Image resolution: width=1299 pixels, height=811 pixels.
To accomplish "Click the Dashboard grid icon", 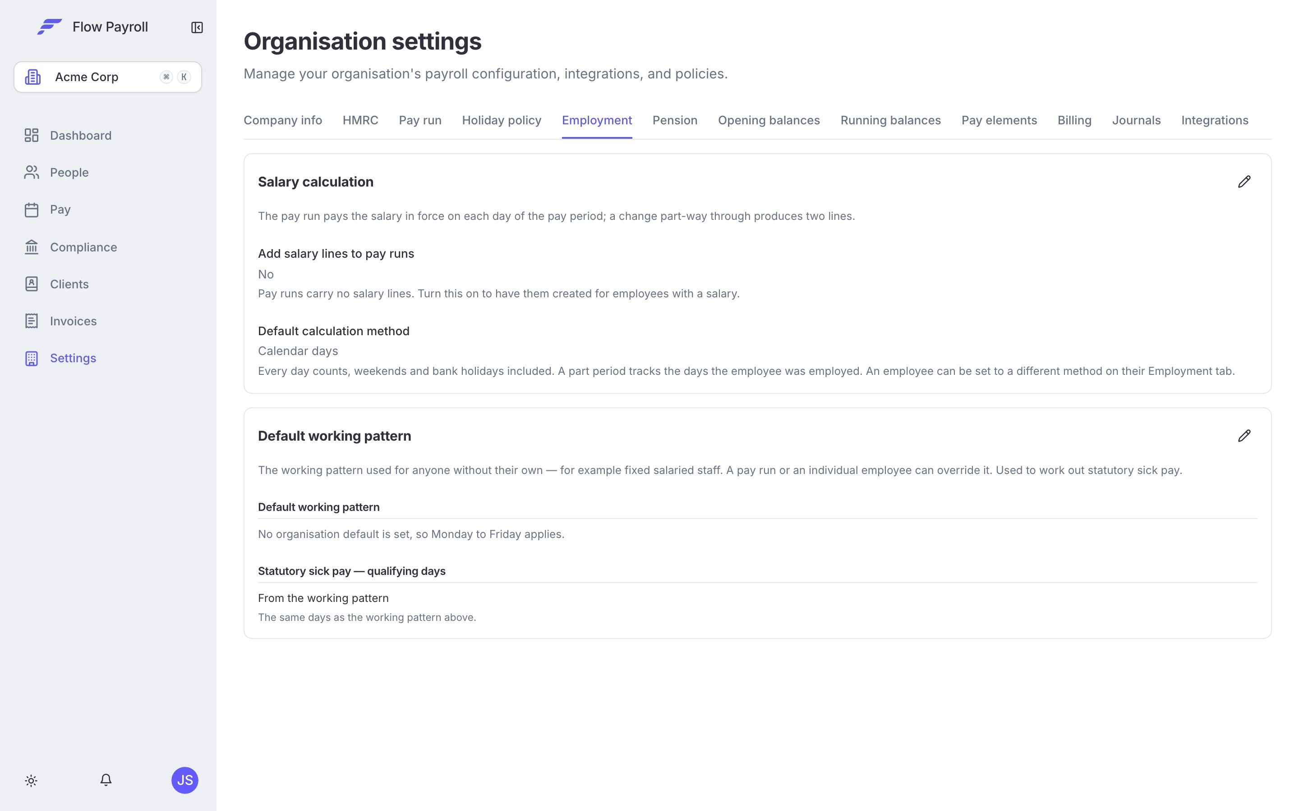I will [32, 135].
